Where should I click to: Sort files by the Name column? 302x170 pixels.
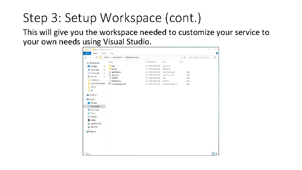pyautogui.click(x=110, y=62)
